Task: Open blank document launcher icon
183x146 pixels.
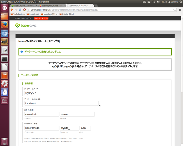Action: tap(5, 67)
